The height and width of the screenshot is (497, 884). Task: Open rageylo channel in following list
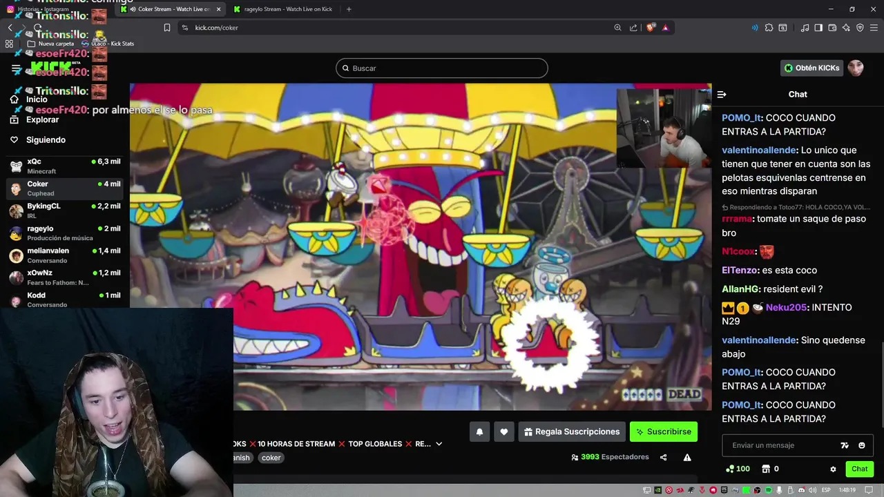[x=65, y=233]
